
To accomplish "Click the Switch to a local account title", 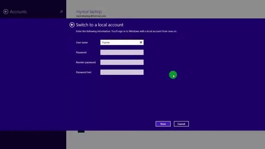I will [x=99, y=25].
